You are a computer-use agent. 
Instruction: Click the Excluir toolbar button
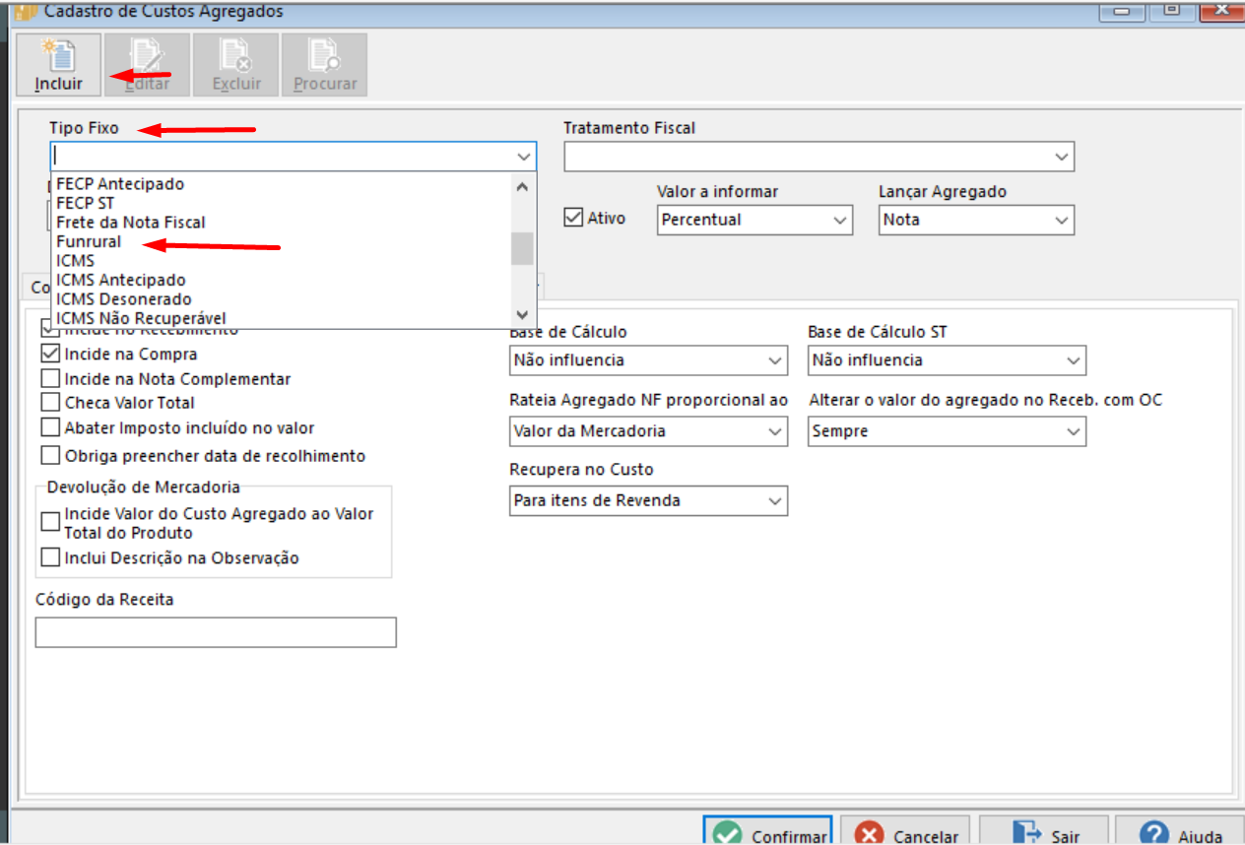(x=236, y=65)
